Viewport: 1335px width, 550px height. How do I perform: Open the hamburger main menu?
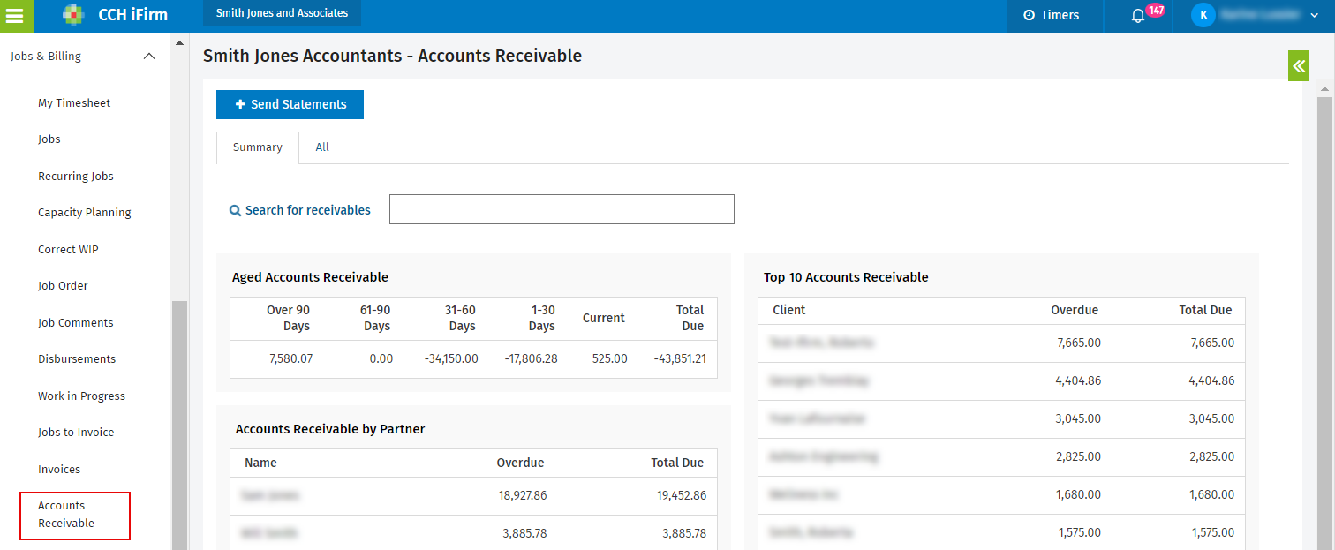[16, 15]
